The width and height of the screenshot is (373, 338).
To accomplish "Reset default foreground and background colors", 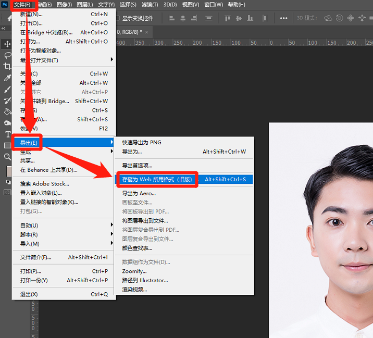I will coord(8,182).
